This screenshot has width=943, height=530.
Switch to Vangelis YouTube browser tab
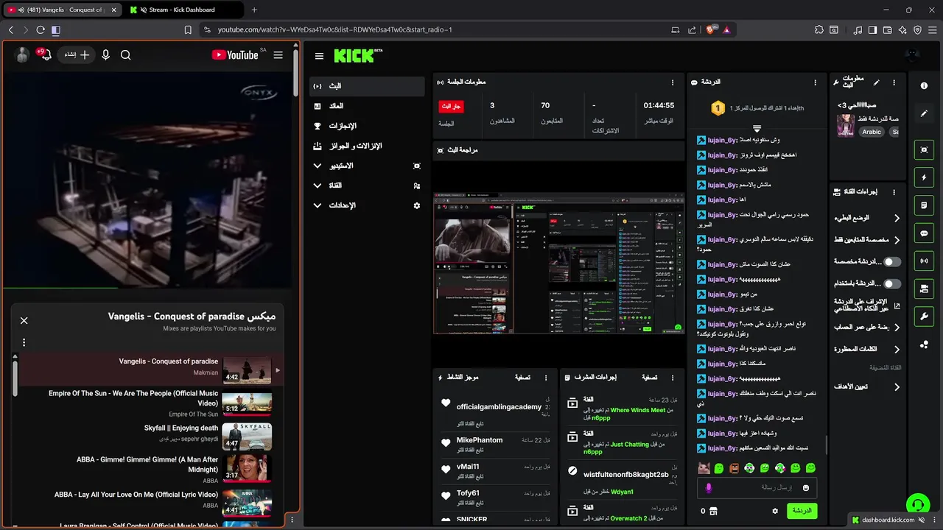click(61, 10)
